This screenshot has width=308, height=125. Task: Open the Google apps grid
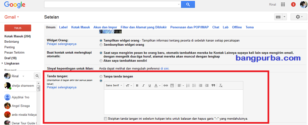283,5
